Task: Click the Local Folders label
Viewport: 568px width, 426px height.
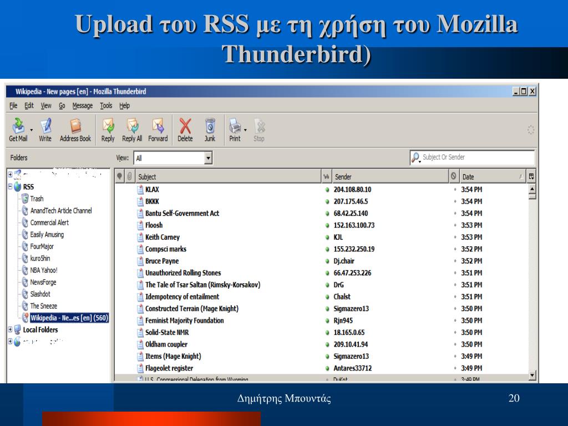Action: tap(40, 329)
